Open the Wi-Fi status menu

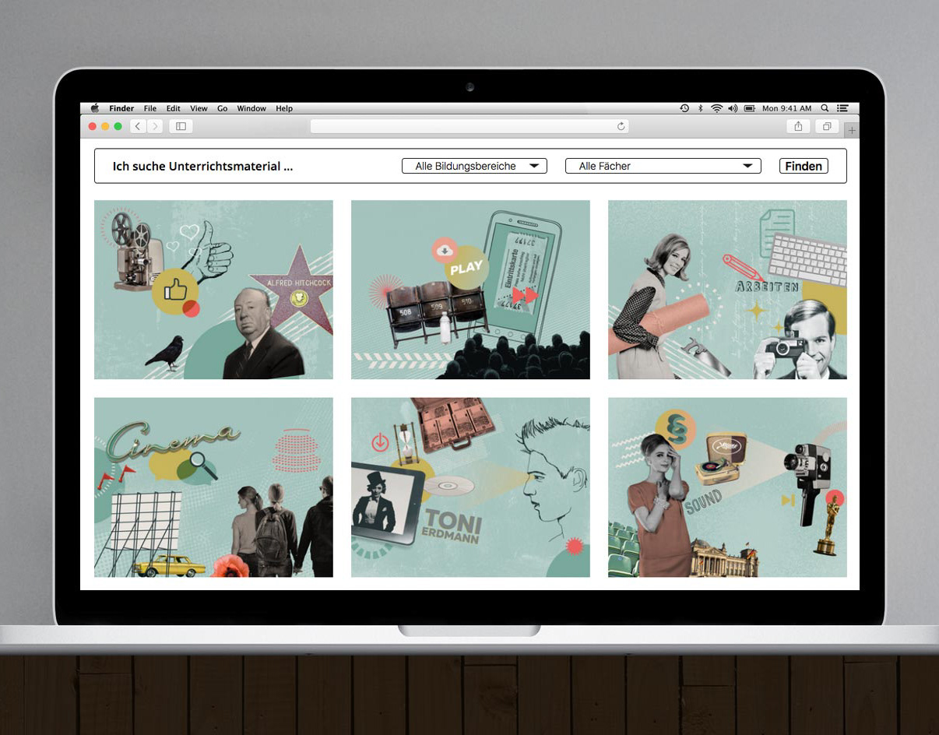[716, 108]
